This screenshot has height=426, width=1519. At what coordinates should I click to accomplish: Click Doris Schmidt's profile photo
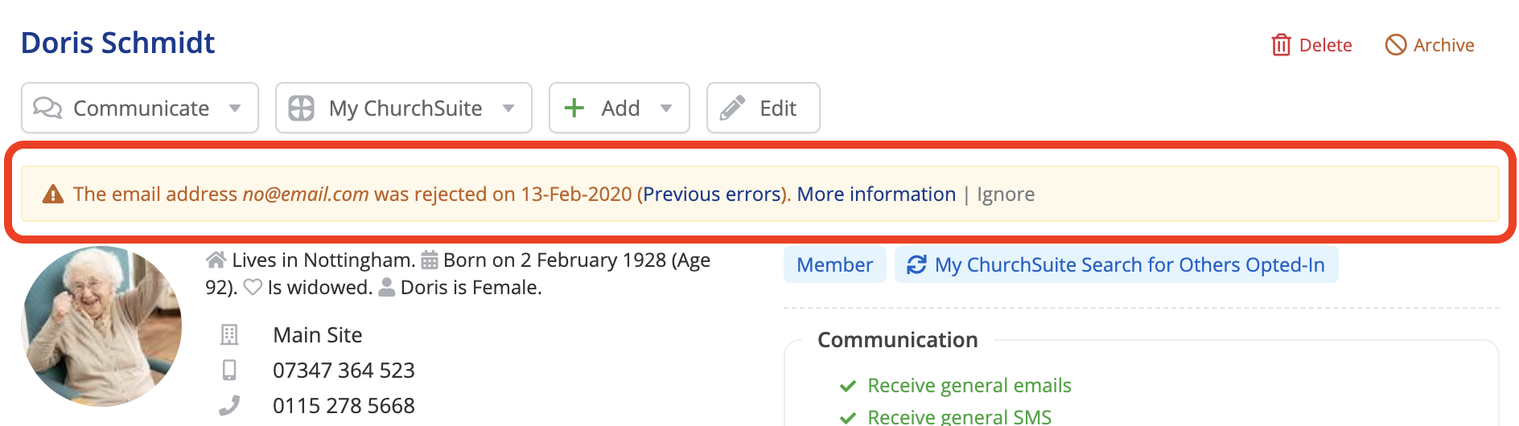pyautogui.click(x=101, y=326)
